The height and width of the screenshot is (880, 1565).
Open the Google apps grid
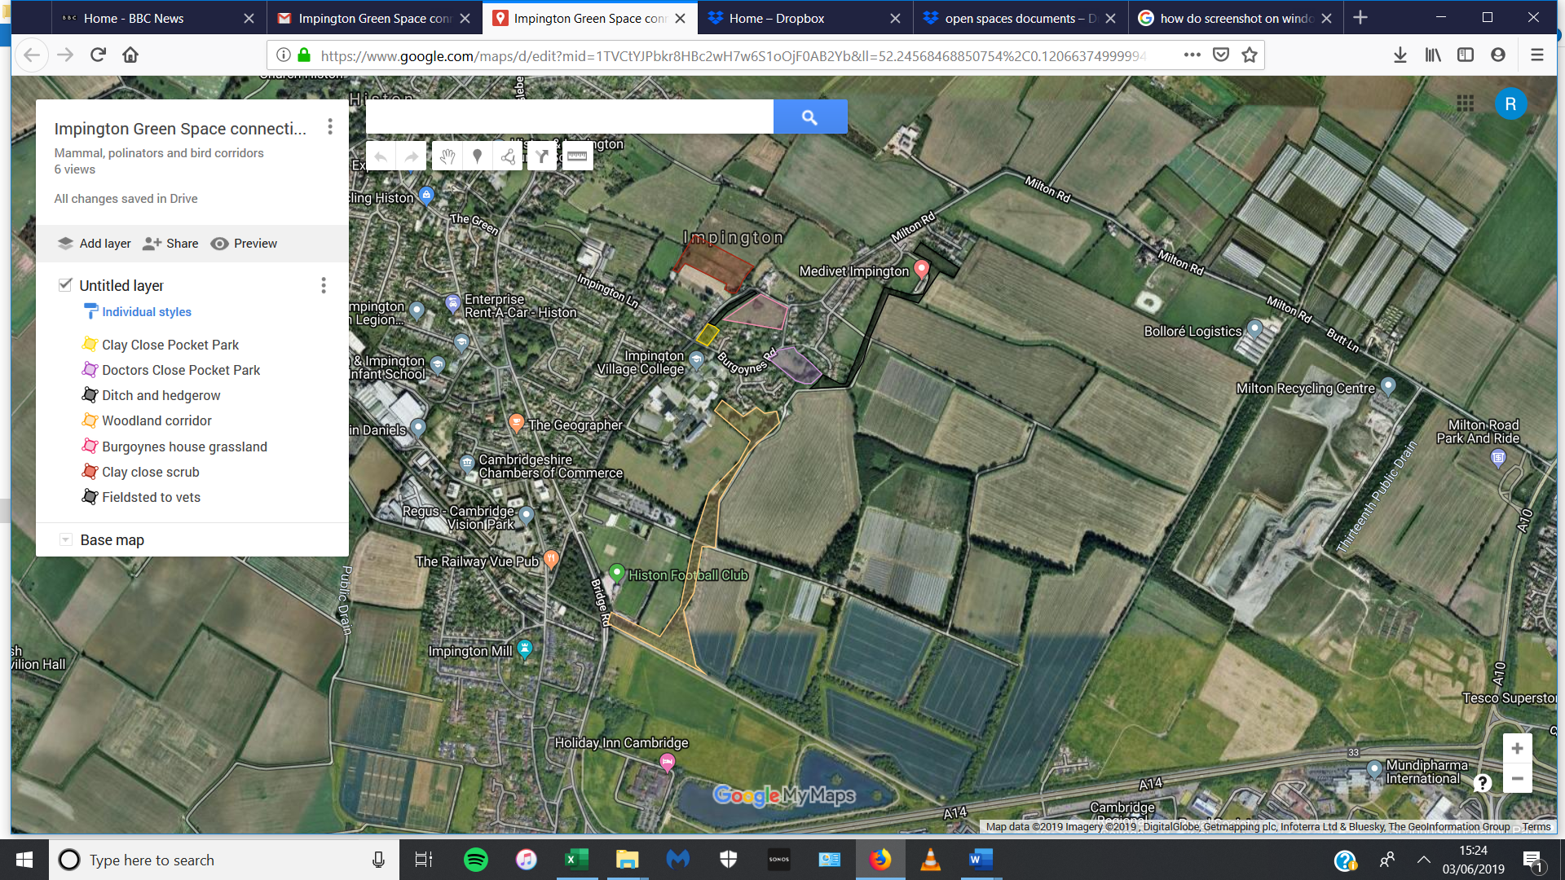click(x=1465, y=103)
